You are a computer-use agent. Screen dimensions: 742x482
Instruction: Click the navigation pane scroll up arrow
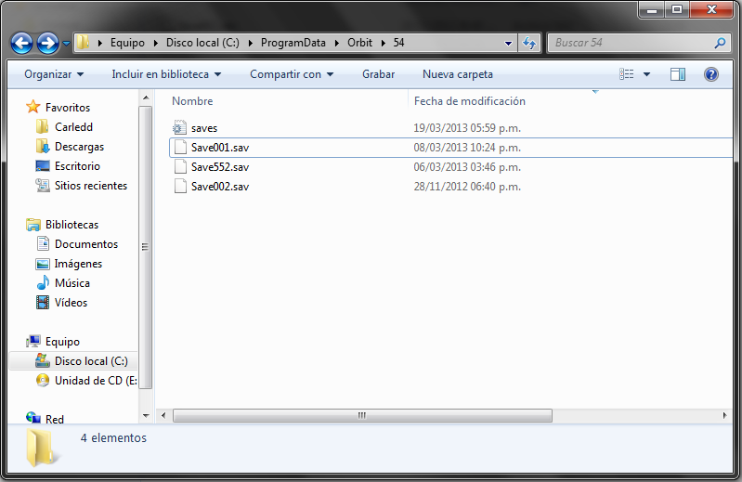pos(146,98)
